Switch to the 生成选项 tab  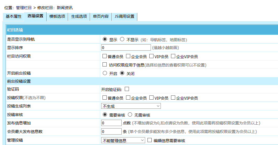coord(79,17)
